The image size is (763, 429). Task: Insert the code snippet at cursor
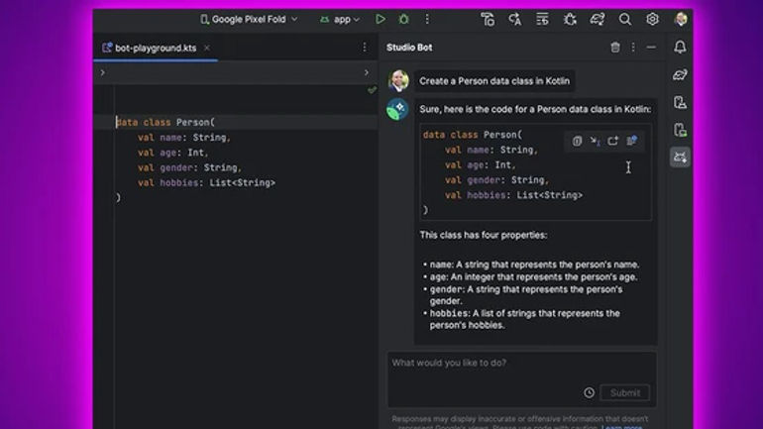pos(595,141)
